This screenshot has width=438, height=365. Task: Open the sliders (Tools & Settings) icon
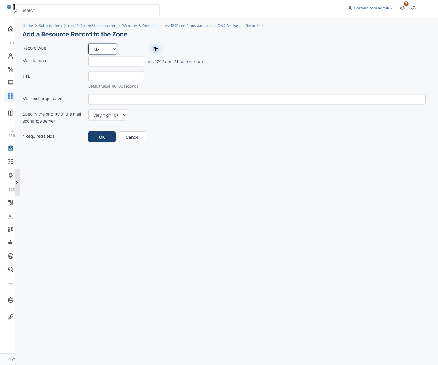[x=11, y=202]
